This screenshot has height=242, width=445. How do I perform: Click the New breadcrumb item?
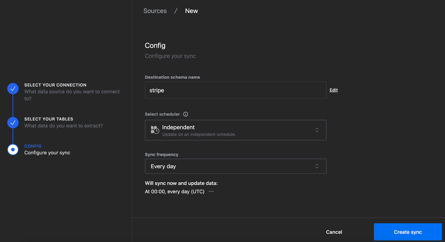point(191,11)
